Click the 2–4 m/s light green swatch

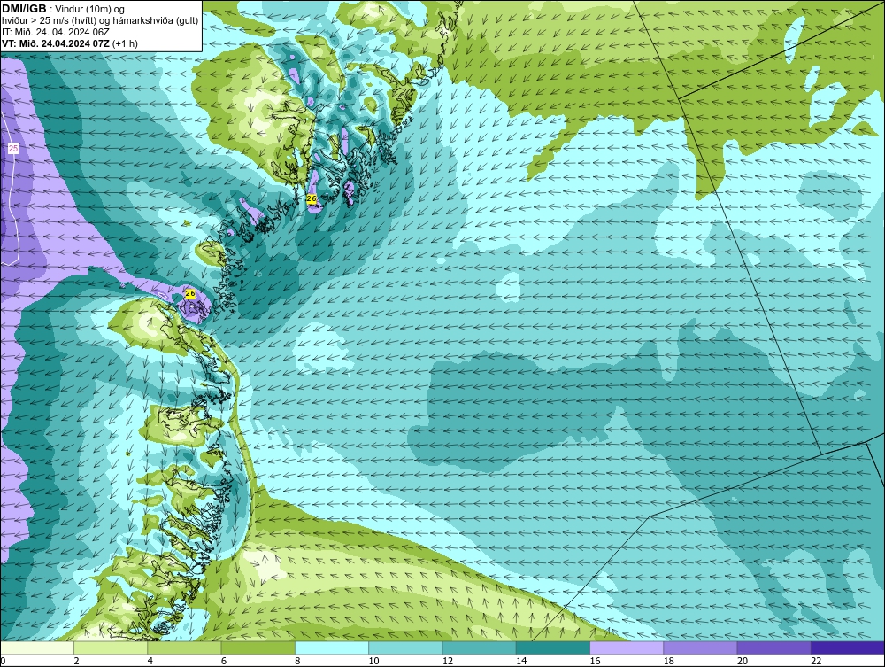tap(111, 648)
